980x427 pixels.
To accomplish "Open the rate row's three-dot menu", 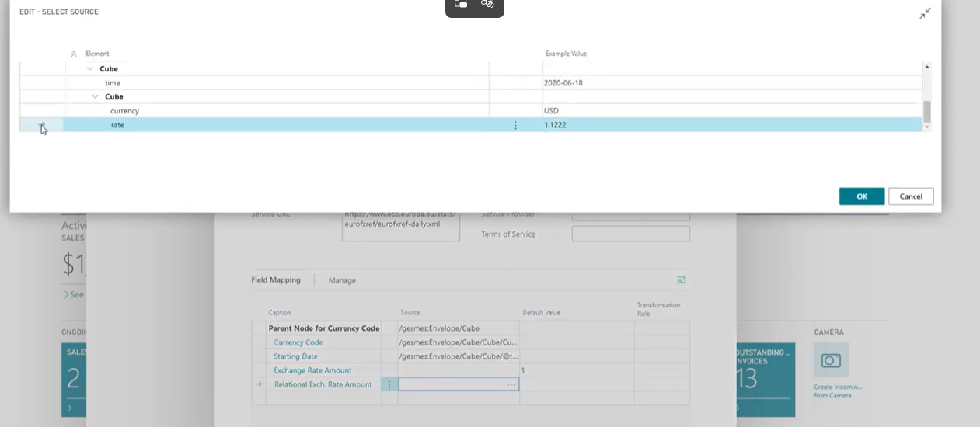I will (515, 125).
